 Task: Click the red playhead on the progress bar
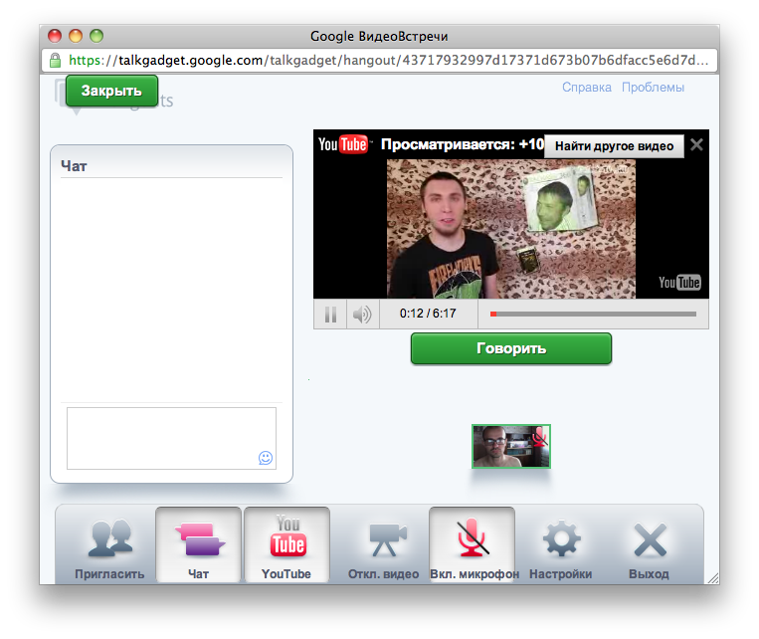point(493,314)
